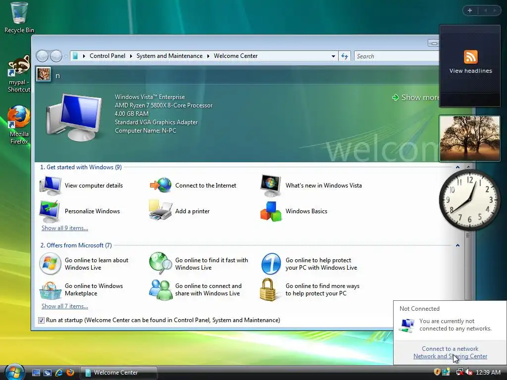Click the Back navigation button
This screenshot has width=507, height=380.
[x=42, y=56]
